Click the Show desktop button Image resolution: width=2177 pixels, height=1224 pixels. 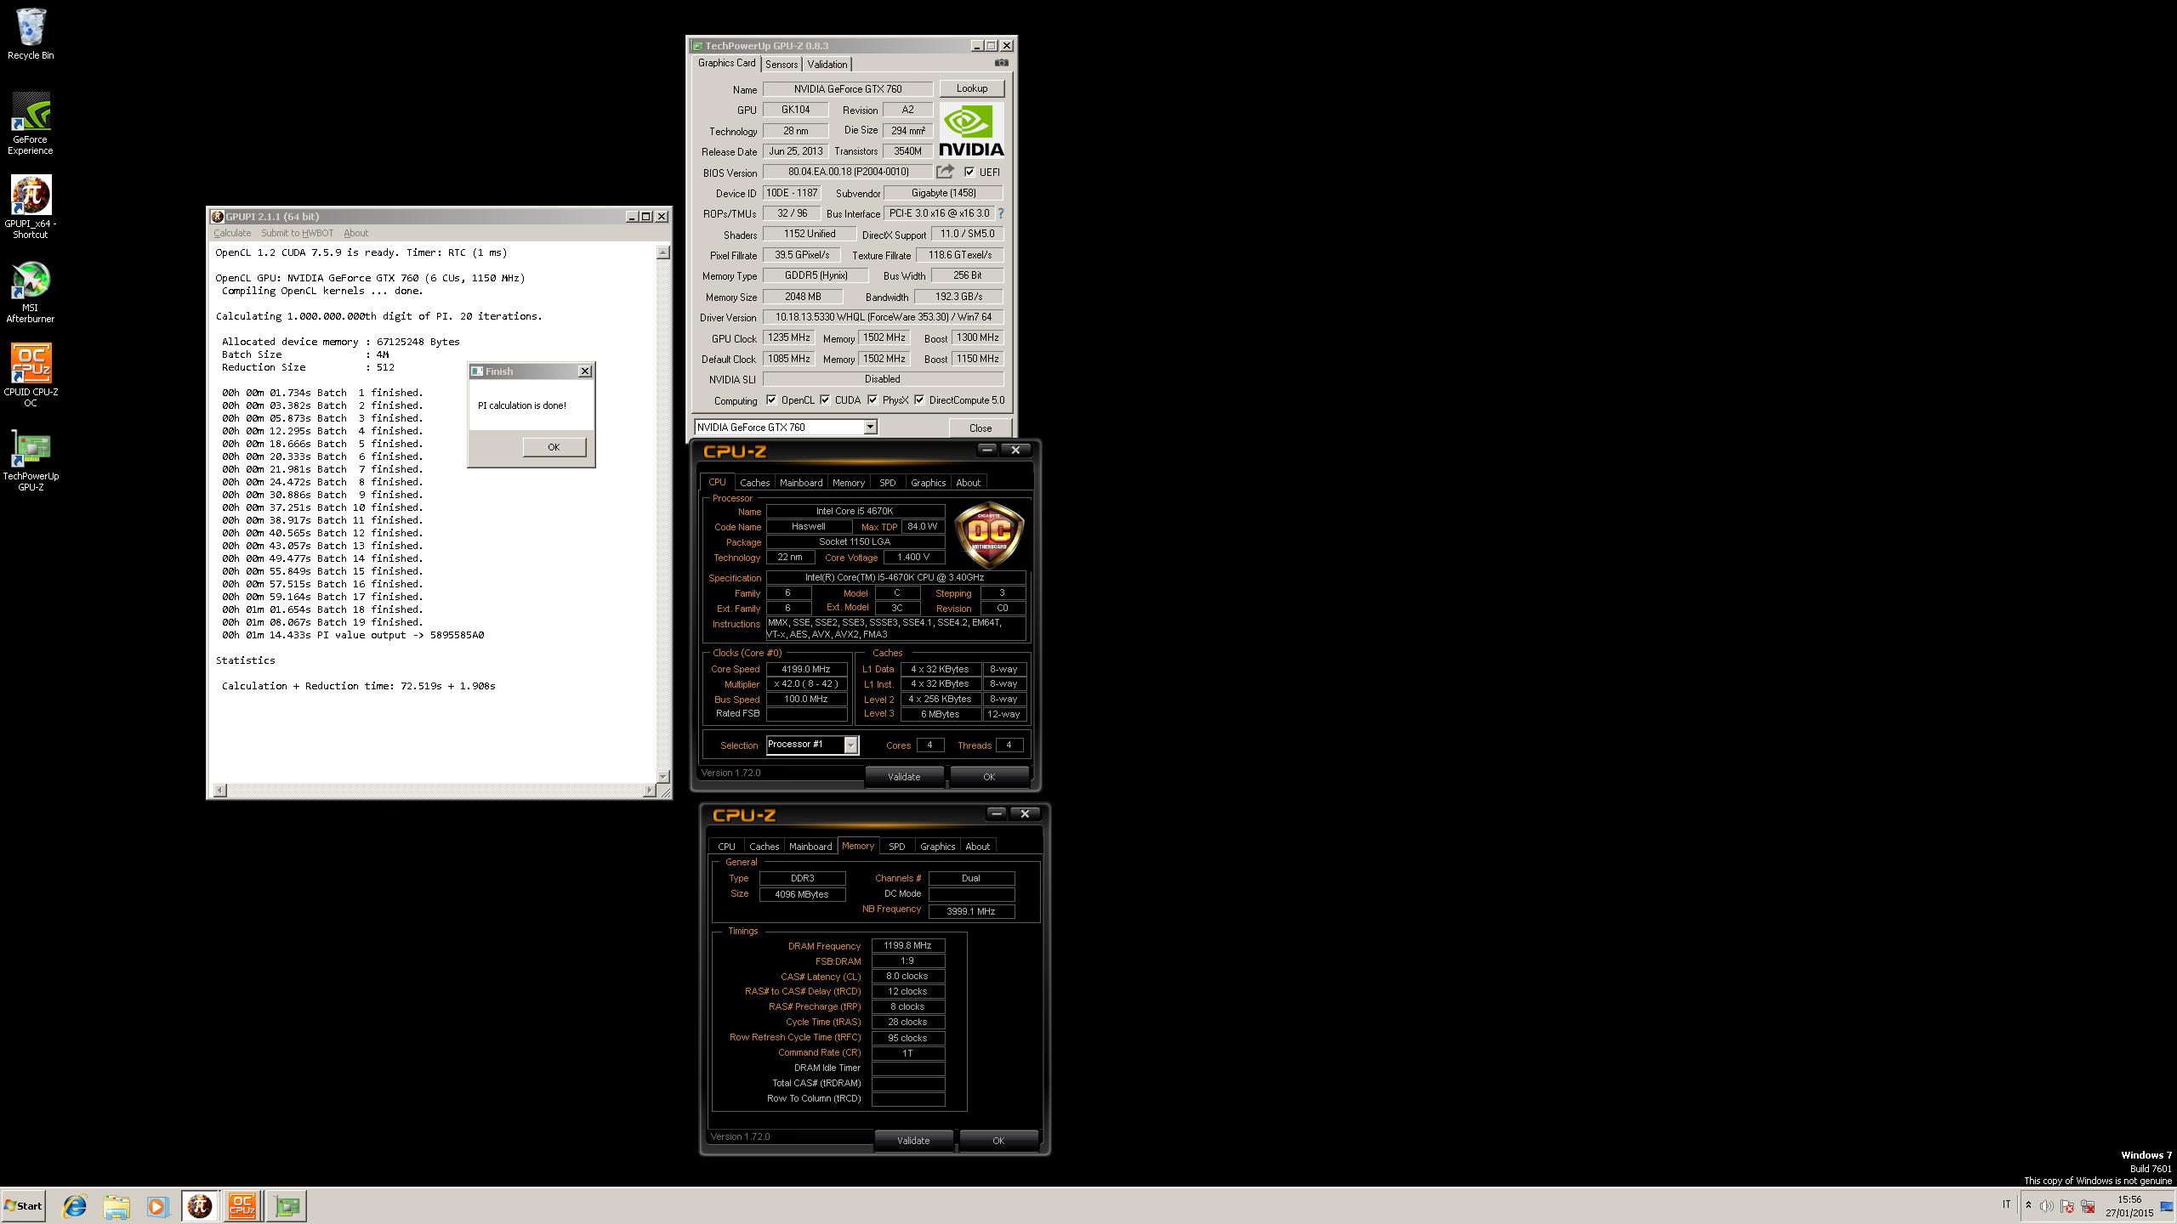pos(2167,1206)
